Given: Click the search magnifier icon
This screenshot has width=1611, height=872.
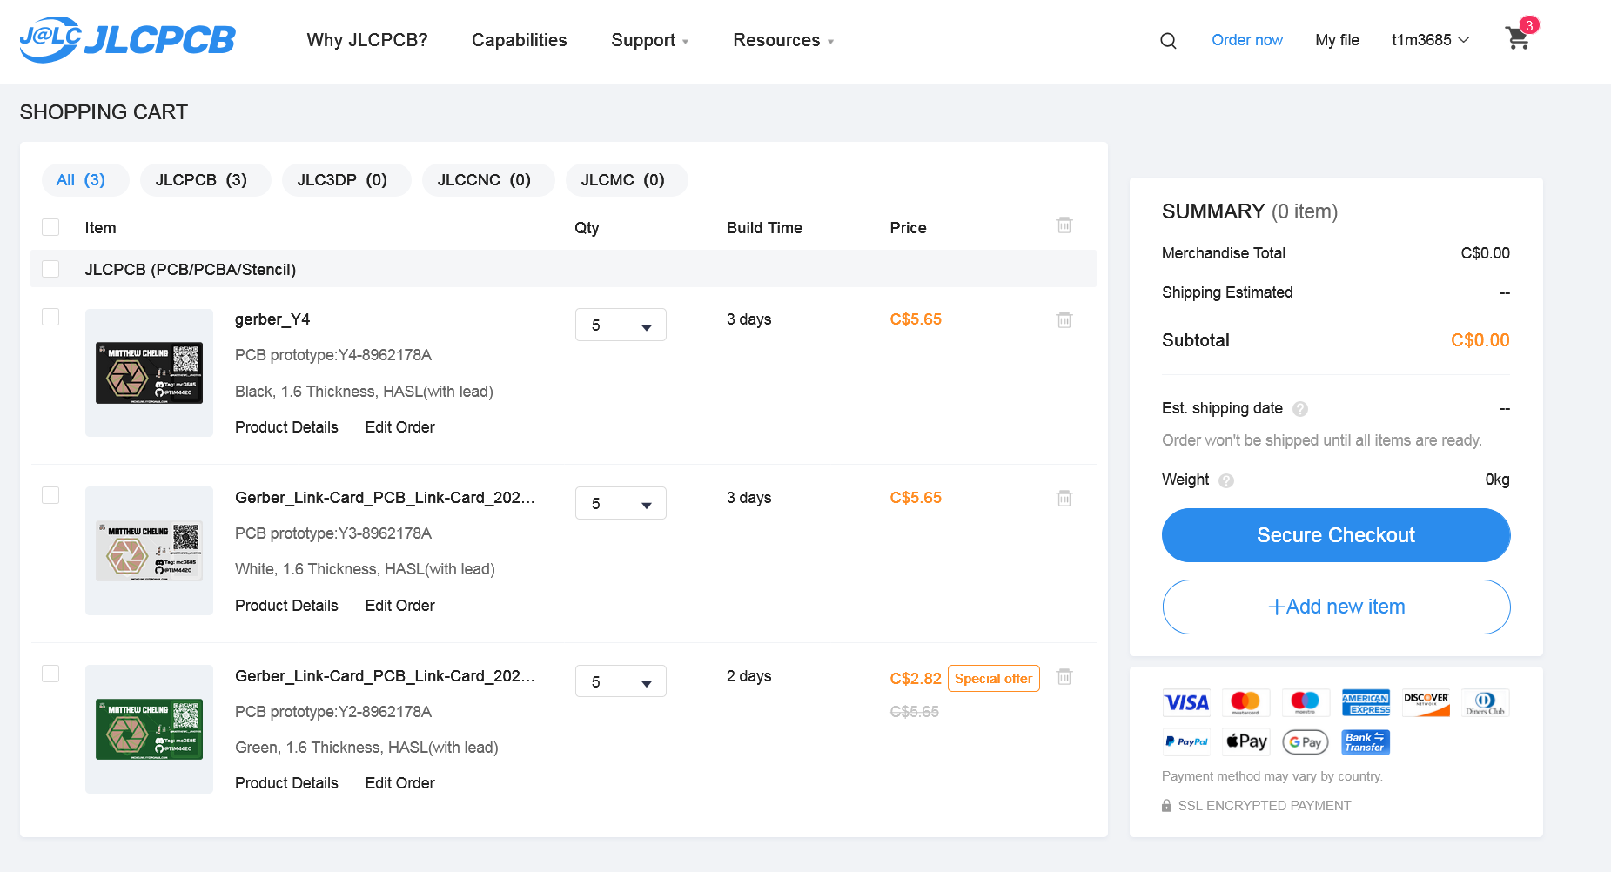Looking at the screenshot, I should [1168, 41].
